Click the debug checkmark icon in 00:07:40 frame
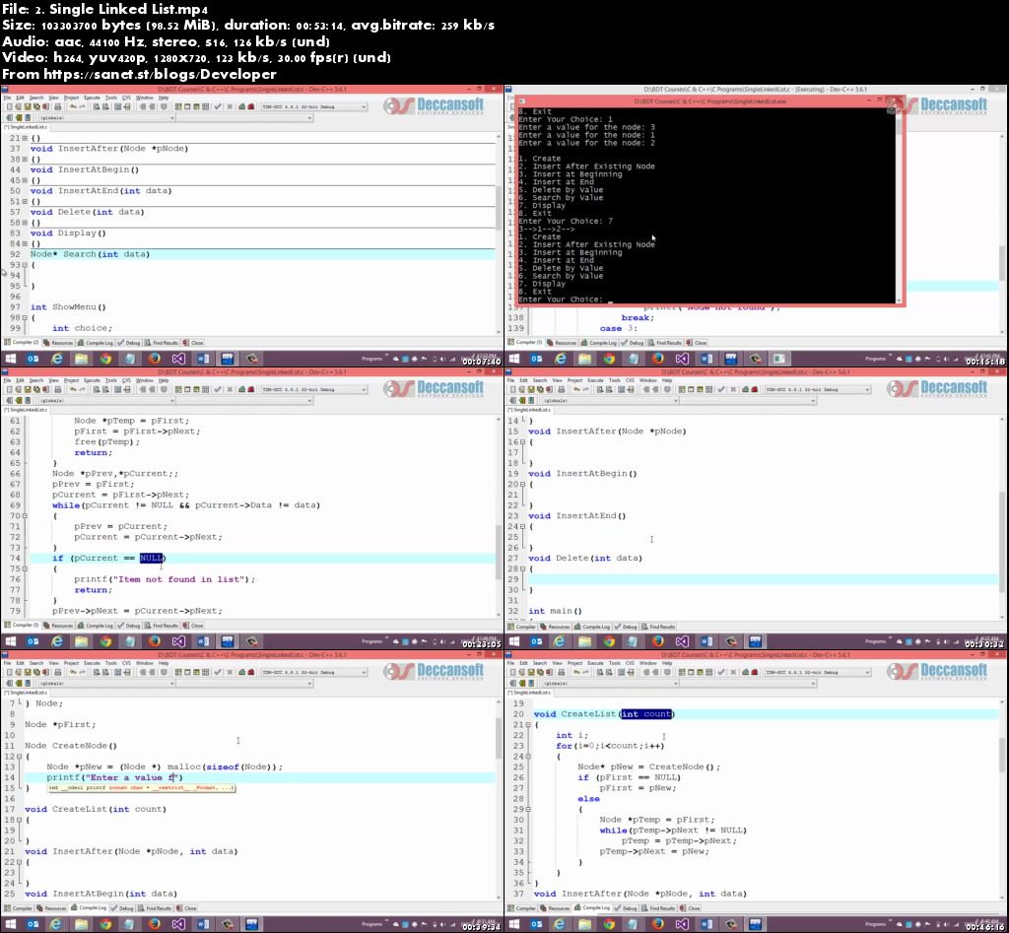The width and height of the screenshot is (1009, 933). 218,106
